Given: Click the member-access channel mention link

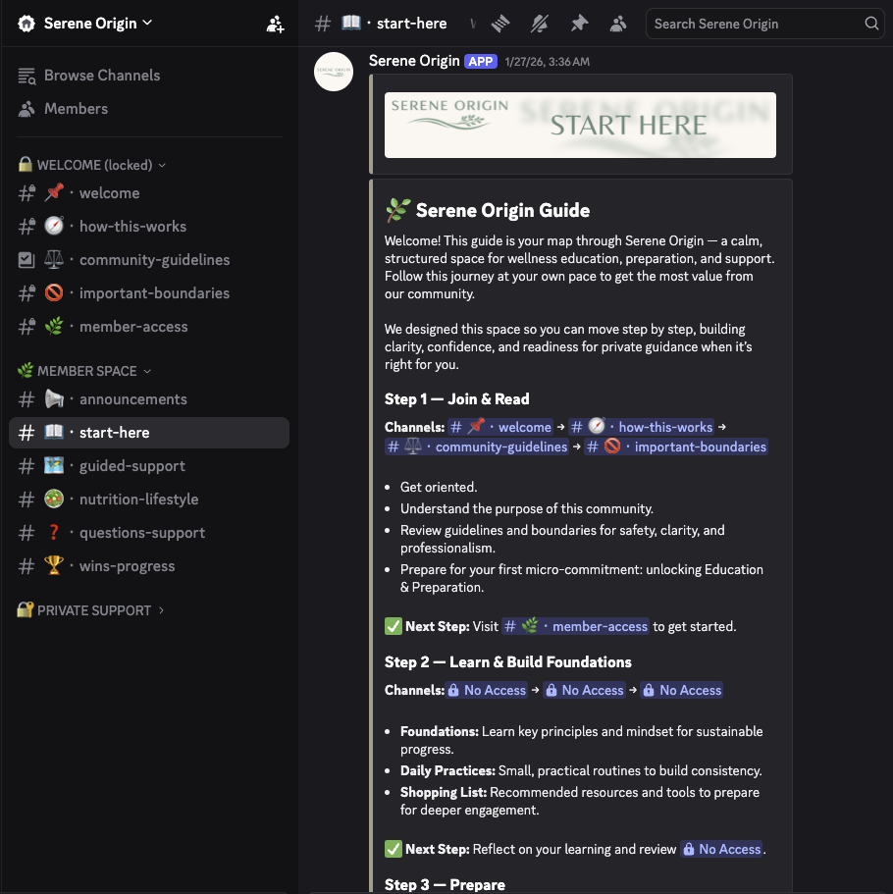Looking at the screenshot, I should click(575, 626).
